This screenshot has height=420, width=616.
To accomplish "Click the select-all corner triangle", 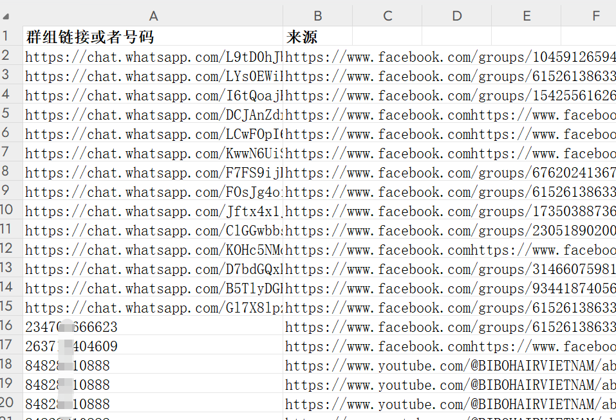I will pyautogui.click(x=6, y=16).
